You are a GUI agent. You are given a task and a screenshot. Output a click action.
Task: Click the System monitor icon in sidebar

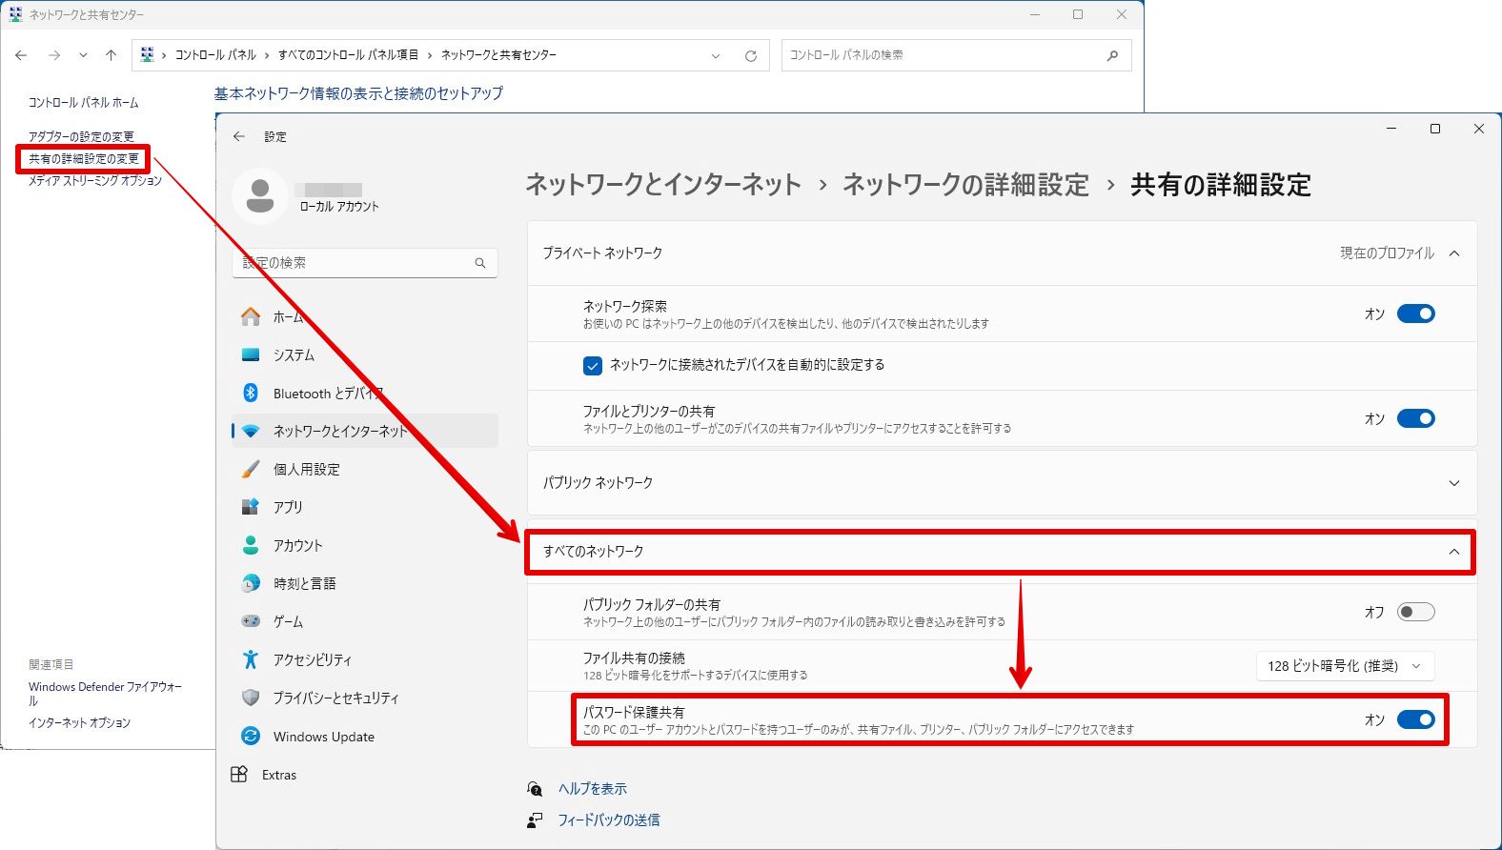251,354
